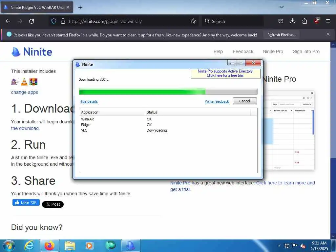The width and height of the screenshot is (336, 252).
Task: Minimize the Ninite installer window
Action: pyautogui.click(x=232, y=63)
